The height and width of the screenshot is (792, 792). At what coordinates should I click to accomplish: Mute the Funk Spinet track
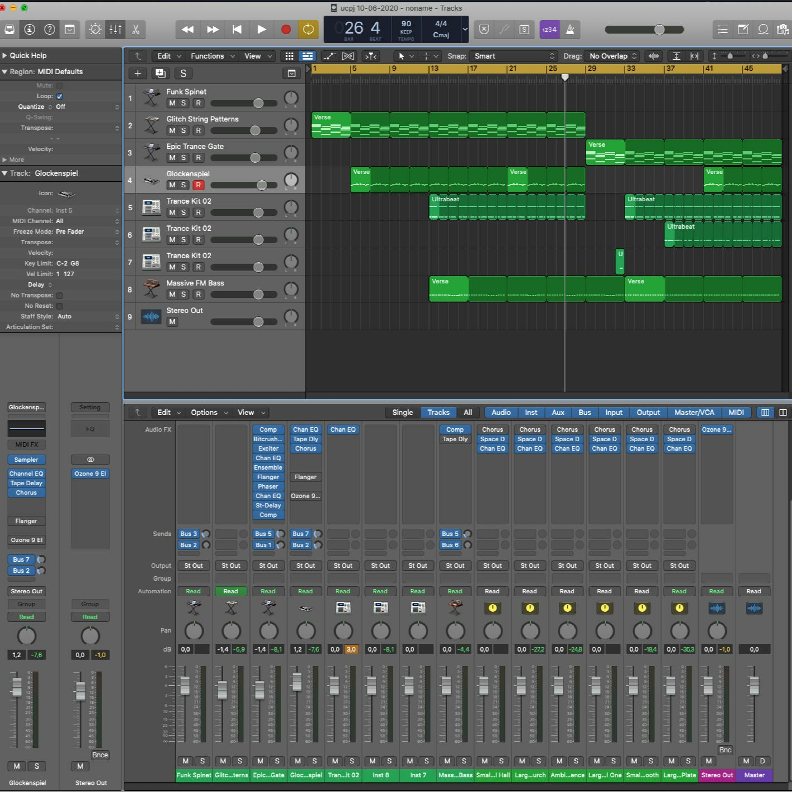172,103
